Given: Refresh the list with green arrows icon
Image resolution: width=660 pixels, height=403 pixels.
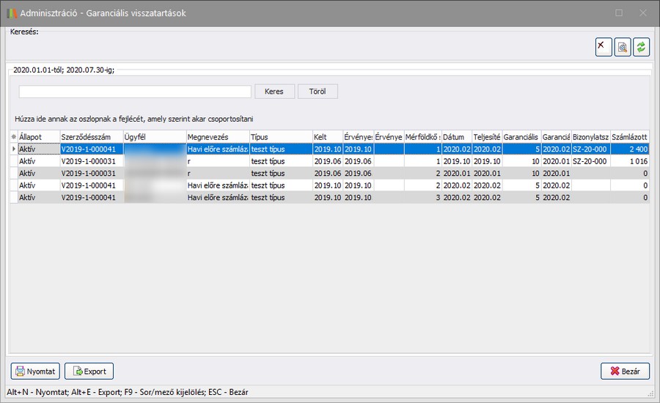Looking at the screenshot, I should coord(642,47).
